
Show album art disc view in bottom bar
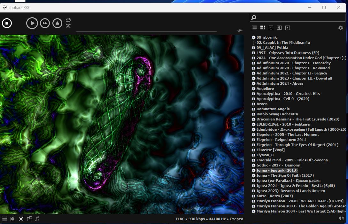click(13, 219)
